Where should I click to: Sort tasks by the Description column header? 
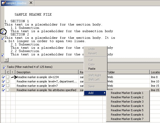point(46,72)
